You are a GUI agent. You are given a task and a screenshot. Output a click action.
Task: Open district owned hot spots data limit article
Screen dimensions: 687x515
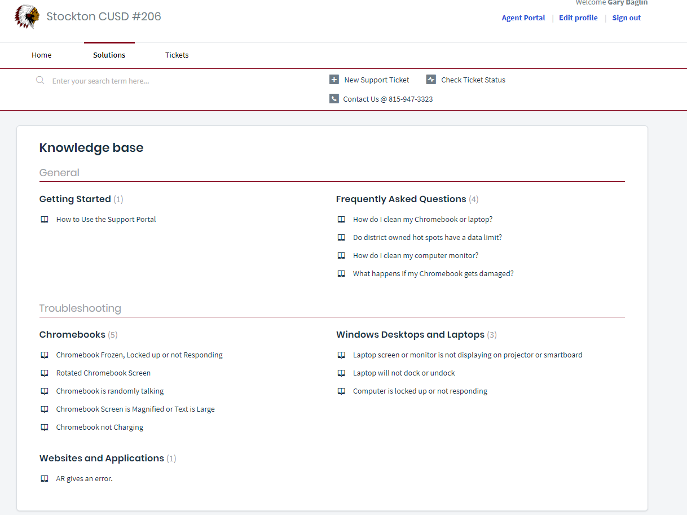click(x=428, y=237)
